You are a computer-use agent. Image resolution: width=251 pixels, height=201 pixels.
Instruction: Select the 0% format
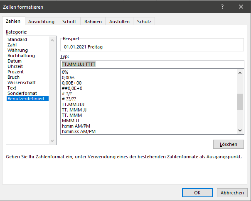tap(148, 73)
